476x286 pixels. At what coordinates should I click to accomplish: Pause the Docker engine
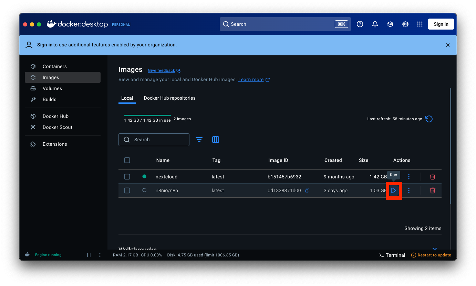pos(89,255)
